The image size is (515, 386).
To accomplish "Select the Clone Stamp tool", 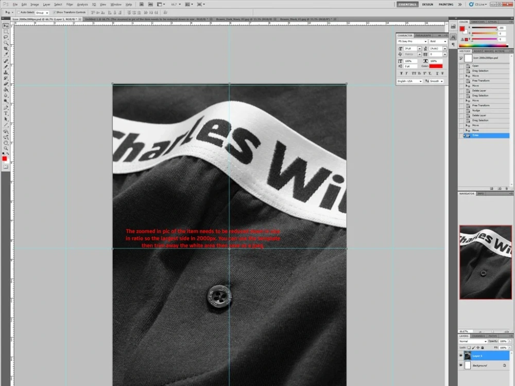I will 6,72.
